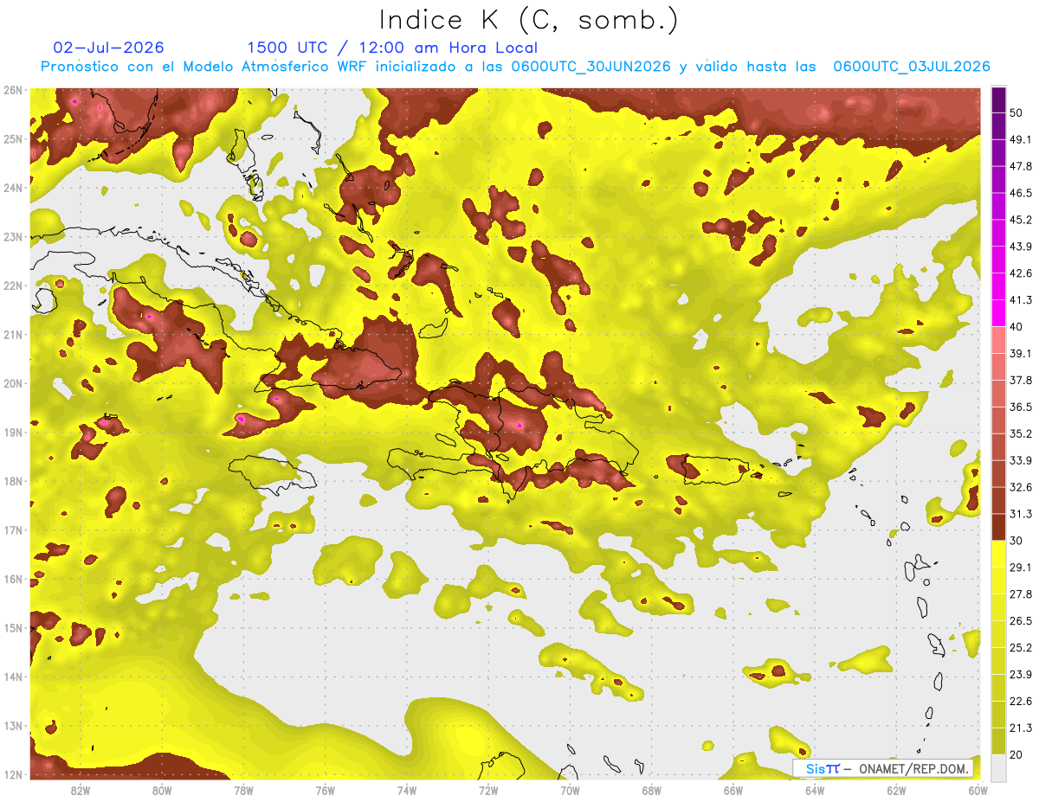Click the 'Indice K (C, somb.)' title
Image resolution: width=1039 pixels, height=802 pixels.
pos(528,20)
